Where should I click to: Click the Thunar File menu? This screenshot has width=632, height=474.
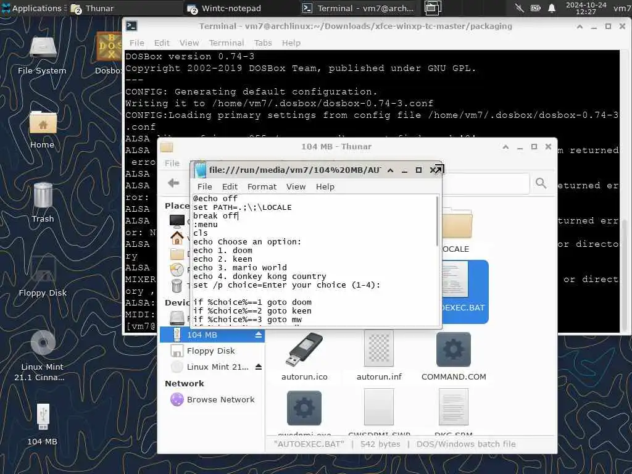(x=172, y=163)
